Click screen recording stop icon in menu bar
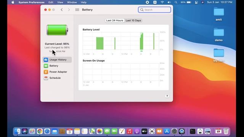 pyautogui.click(x=148, y=2)
